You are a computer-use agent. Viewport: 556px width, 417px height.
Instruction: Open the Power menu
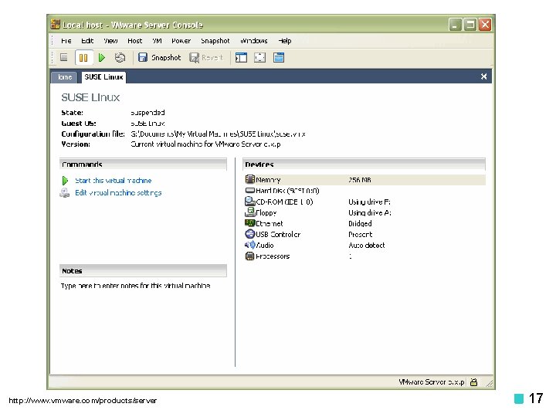pos(181,41)
